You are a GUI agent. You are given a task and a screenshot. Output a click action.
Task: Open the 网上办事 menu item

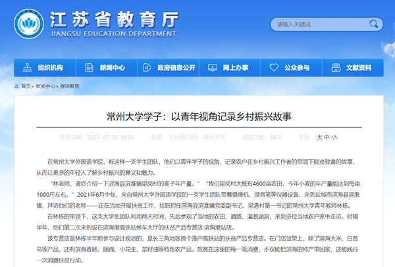pos(235,68)
